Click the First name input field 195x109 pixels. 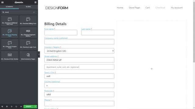[61, 32]
